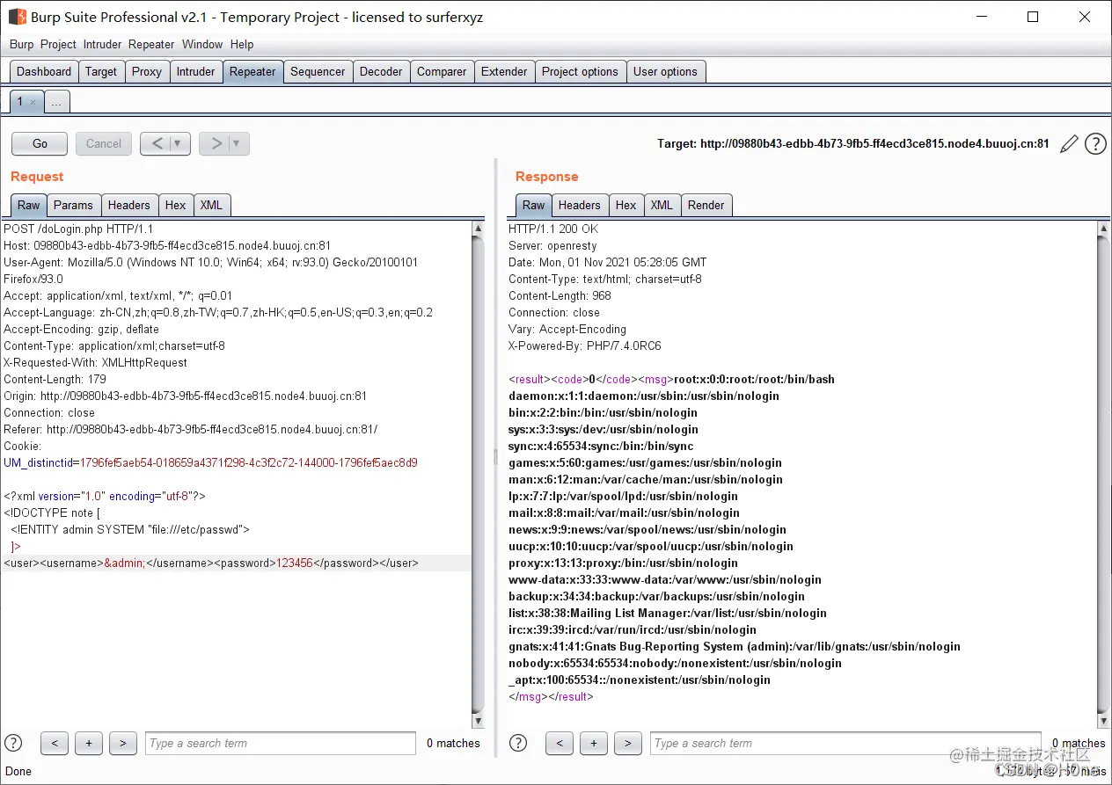This screenshot has width=1112, height=785.
Task: Open forward history dropdown arrow
Action: (x=238, y=144)
